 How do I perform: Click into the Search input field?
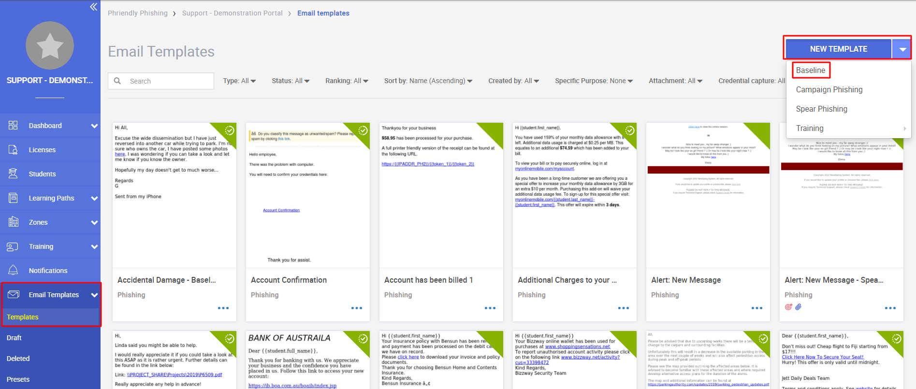pyautogui.click(x=161, y=81)
